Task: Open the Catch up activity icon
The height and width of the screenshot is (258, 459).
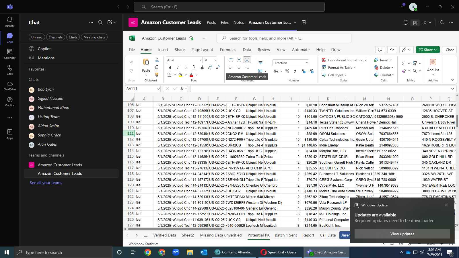Action: click(392, 50)
